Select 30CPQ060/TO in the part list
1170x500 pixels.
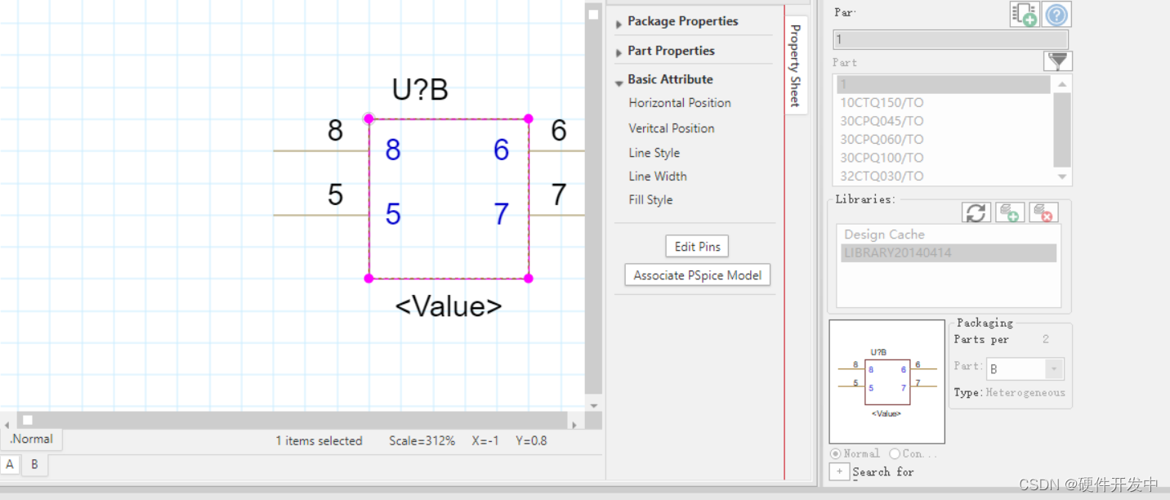tap(882, 139)
